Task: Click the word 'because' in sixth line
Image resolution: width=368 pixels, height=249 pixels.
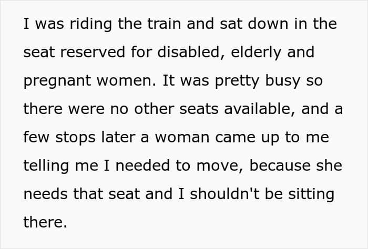Action: coord(280,165)
